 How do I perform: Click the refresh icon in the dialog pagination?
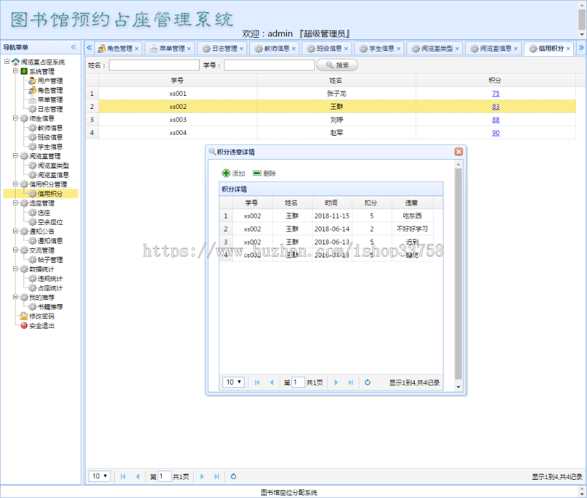point(368,383)
